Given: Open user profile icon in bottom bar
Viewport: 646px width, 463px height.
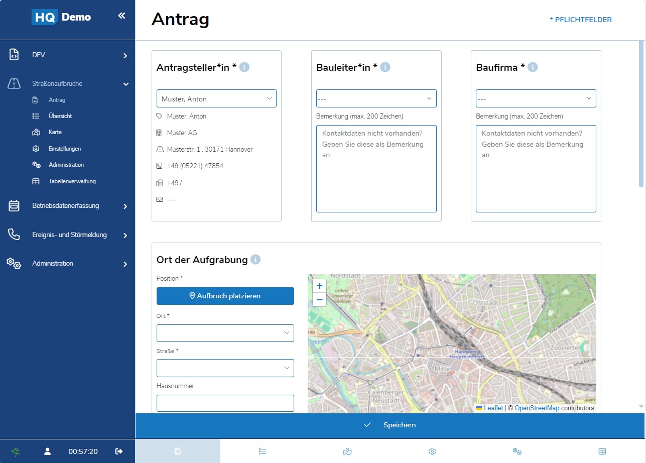Looking at the screenshot, I should coord(48,451).
